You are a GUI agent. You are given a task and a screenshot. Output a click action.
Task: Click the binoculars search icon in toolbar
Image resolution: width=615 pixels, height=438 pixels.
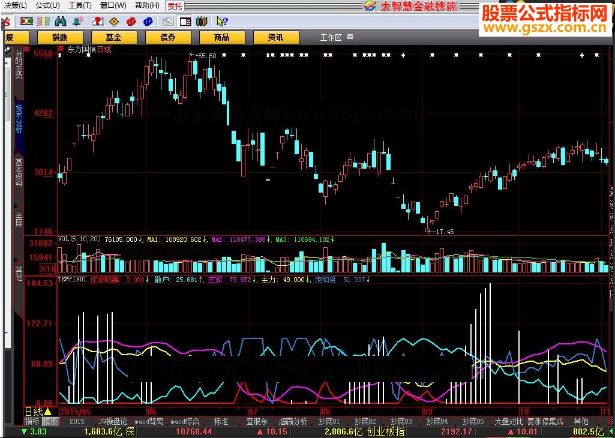coord(60,21)
